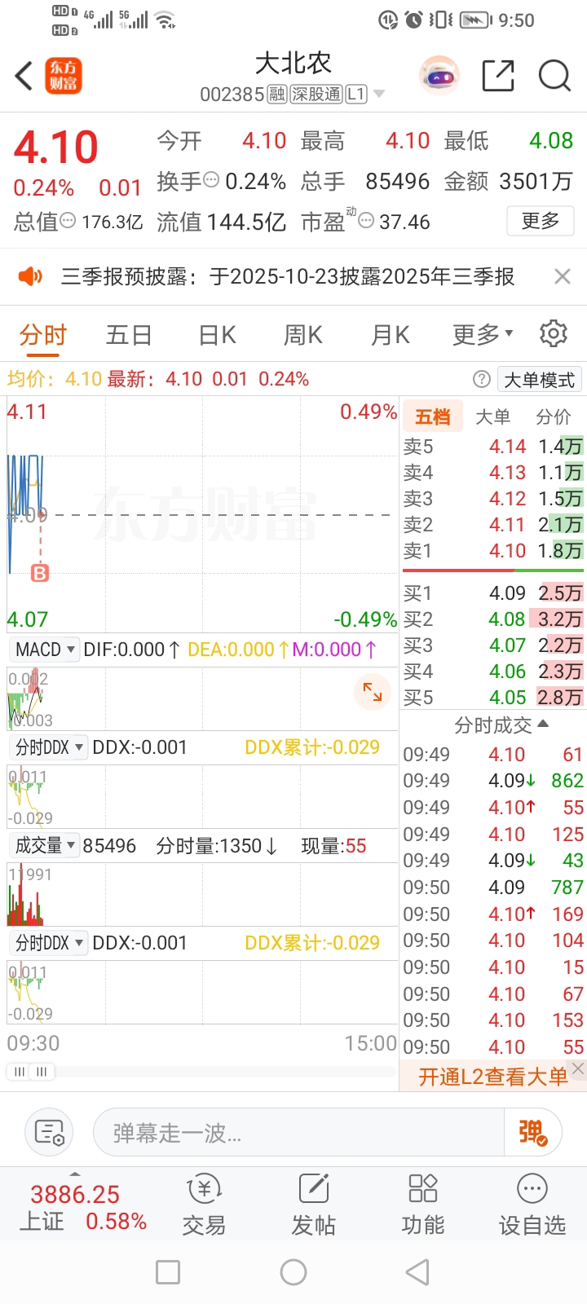
Task: Tap the back arrow
Action: coord(24,77)
